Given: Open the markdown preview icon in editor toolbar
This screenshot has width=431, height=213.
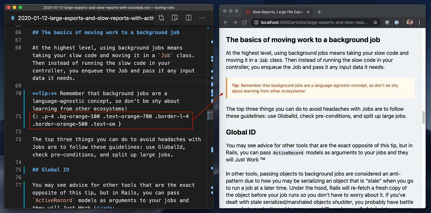Looking at the screenshot, I should (175, 18).
